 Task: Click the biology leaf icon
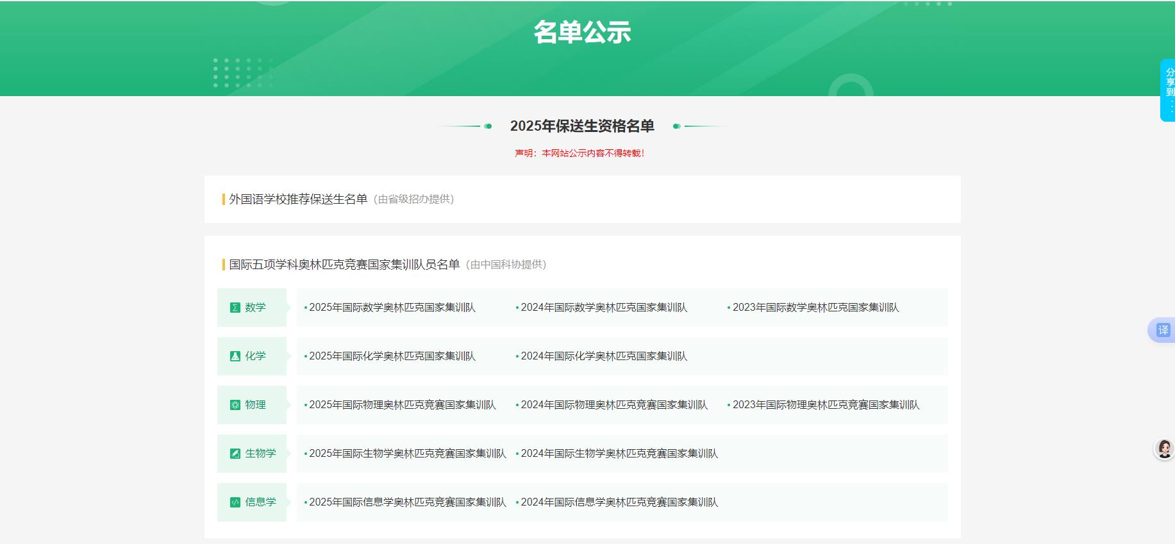coord(235,454)
